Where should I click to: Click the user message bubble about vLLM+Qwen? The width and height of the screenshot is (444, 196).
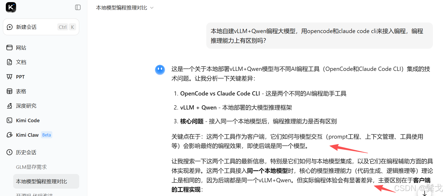pos(320,36)
